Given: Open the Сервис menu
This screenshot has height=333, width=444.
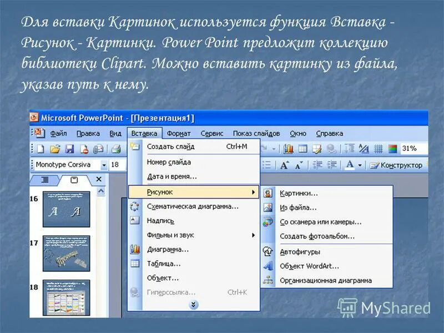Looking at the screenshot, I should (212, 133).
